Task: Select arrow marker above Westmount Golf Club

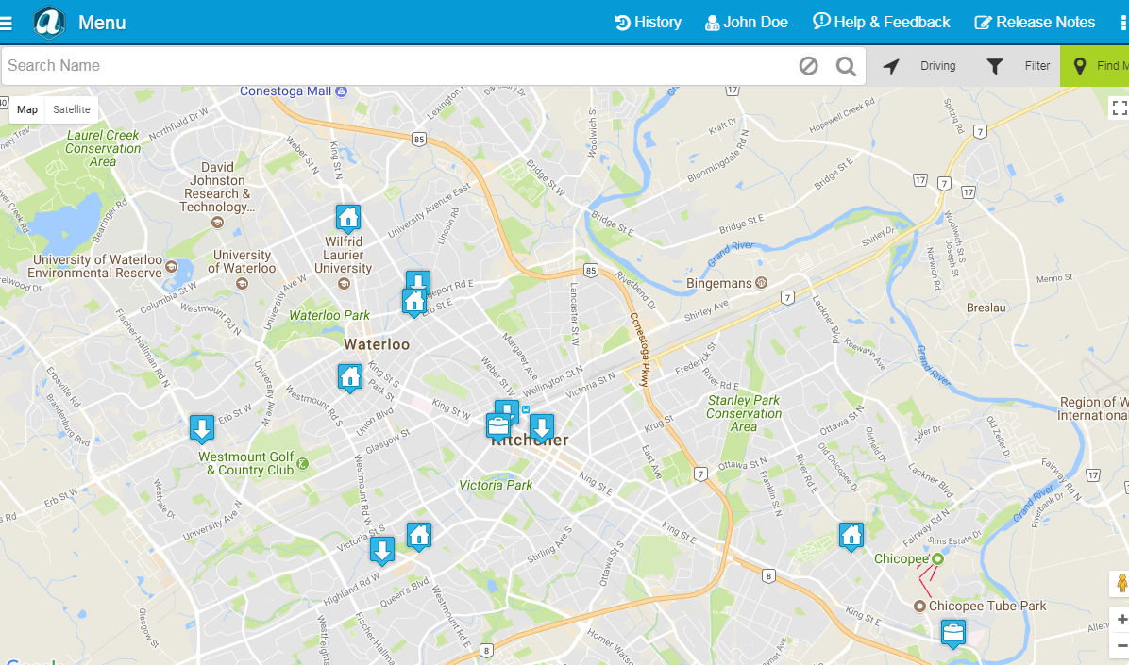Action: click(x=202, y=428)
